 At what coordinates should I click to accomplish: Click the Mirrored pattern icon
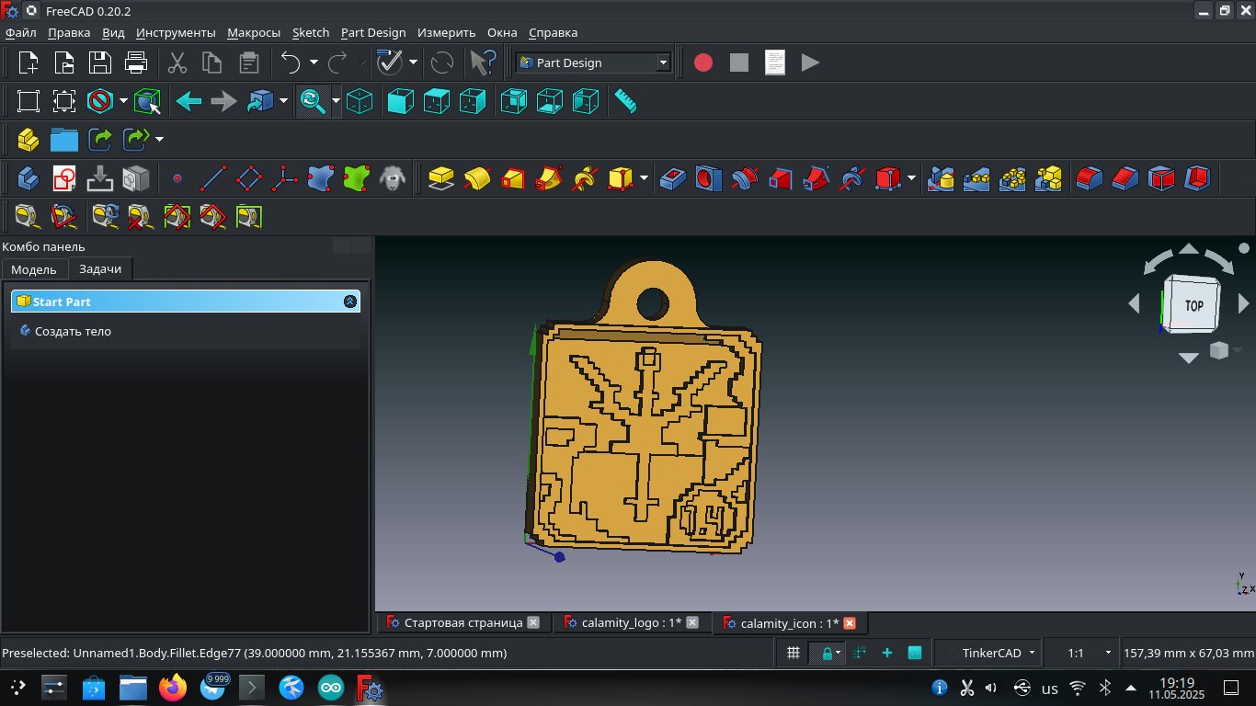pyautogui.click(x=941, y=177)
